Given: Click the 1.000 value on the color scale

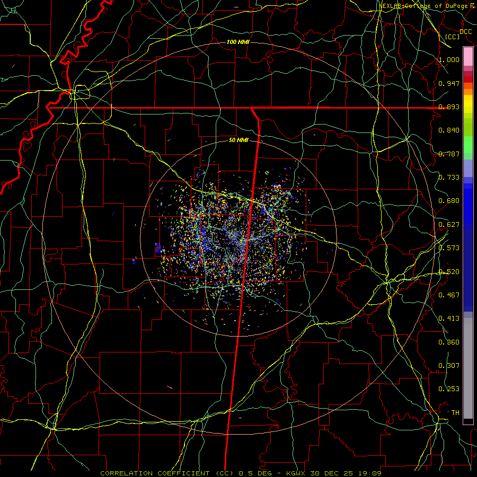Looking at the screenshot, I should [x=449, y=59].
